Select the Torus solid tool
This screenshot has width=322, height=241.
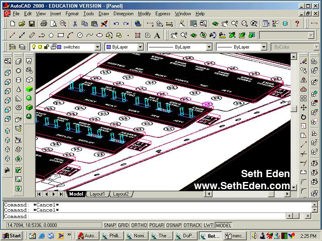[x=19, y=108]
